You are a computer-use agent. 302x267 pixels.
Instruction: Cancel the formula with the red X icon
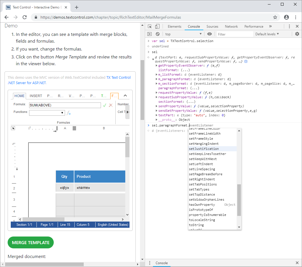[111, 105]
